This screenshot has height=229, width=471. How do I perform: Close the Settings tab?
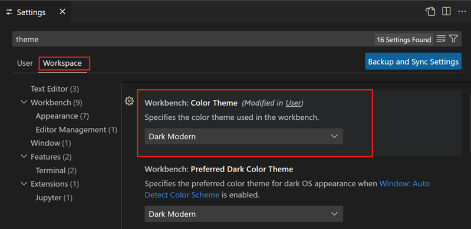coord(62,12)
